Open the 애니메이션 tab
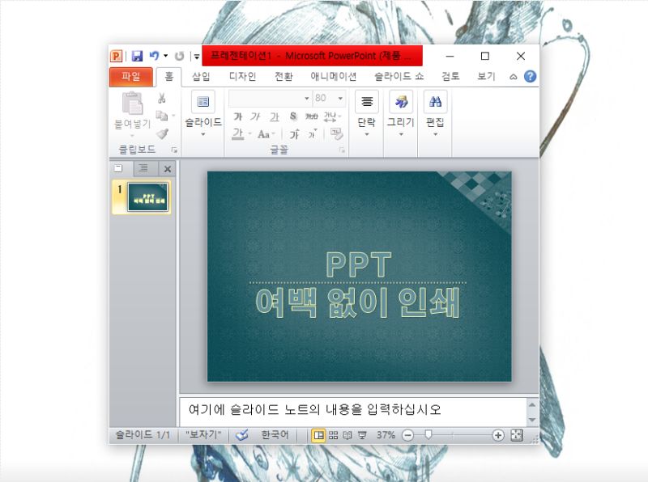 [334, 76]
